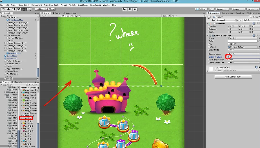Toggle the Static checkbox for path-3
Image resolution: width=260 pixels, height=148 pixels.
click(251, 17)
